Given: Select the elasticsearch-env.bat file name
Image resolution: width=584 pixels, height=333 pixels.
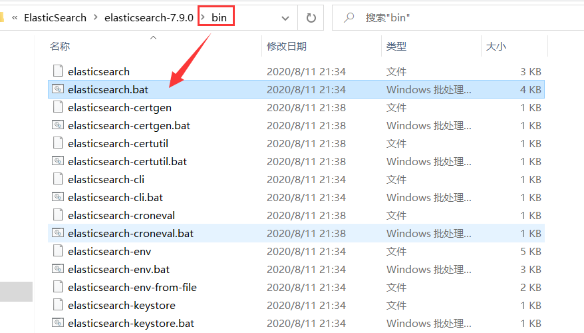Looking at the screenshot, I should pos(119,269).
